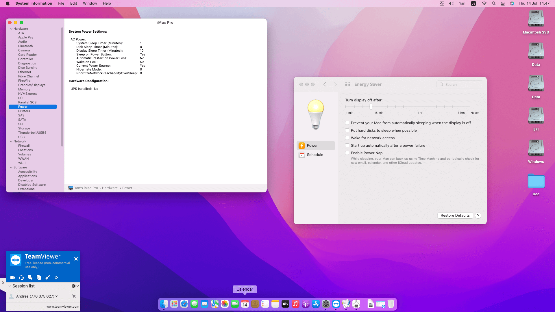Viewport: 555px width, 312px height.
Task: Open Mail from the Dock
Action: click(x=204, y=304)
